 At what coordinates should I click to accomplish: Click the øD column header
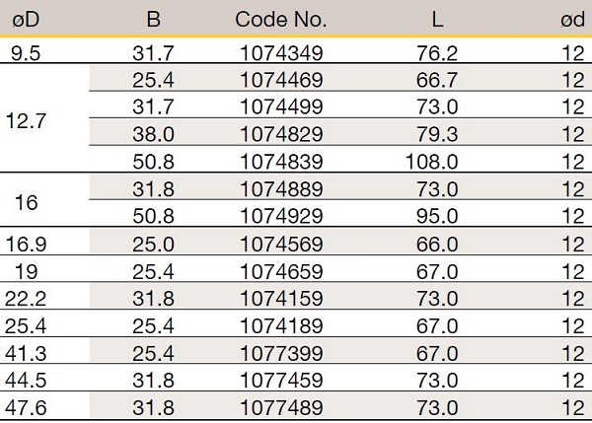(27, 20)
